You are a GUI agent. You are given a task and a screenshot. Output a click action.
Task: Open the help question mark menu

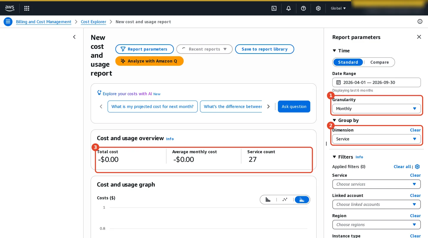coord(303,8)
